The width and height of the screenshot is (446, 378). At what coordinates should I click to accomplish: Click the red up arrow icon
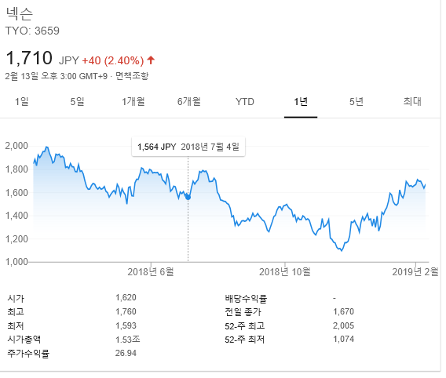151,60
